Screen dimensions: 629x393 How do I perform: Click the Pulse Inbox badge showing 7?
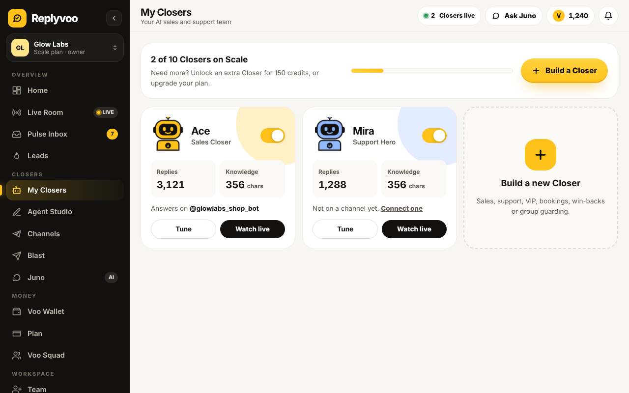(x=112, y=134)
